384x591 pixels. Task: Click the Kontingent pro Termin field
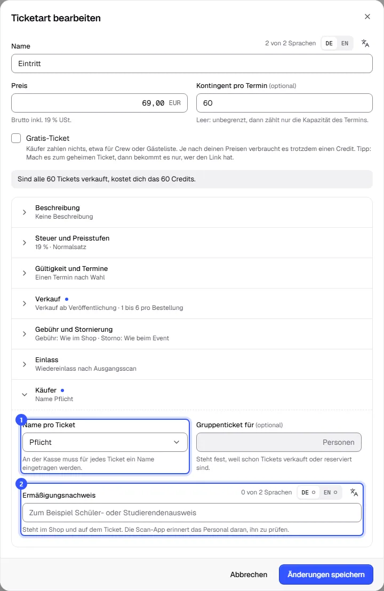tap(284, 103)
